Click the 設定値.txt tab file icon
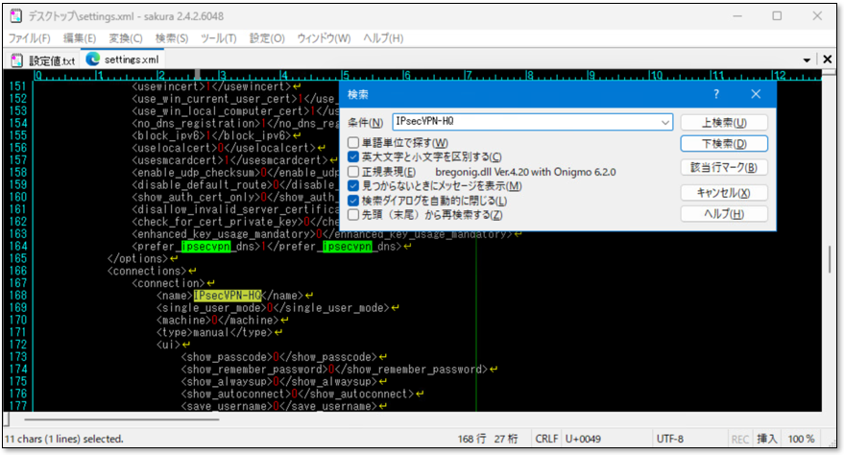 16,60
